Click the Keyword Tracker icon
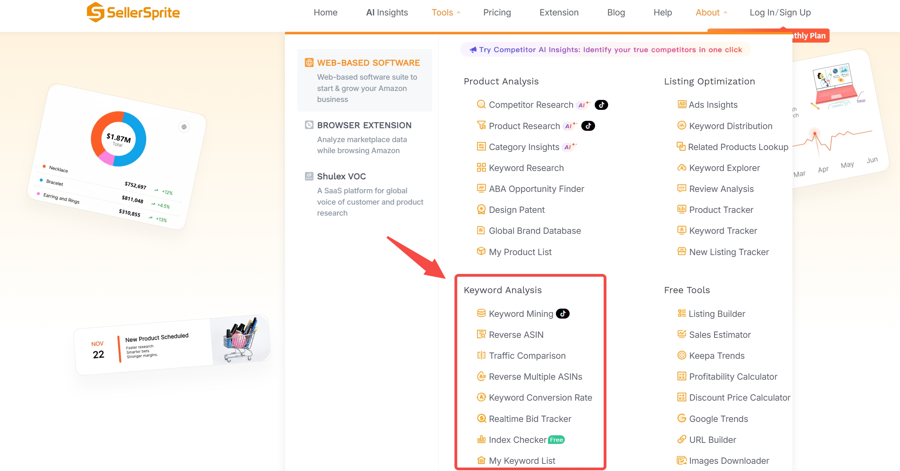The image size is (900, 471). point(682,230)
